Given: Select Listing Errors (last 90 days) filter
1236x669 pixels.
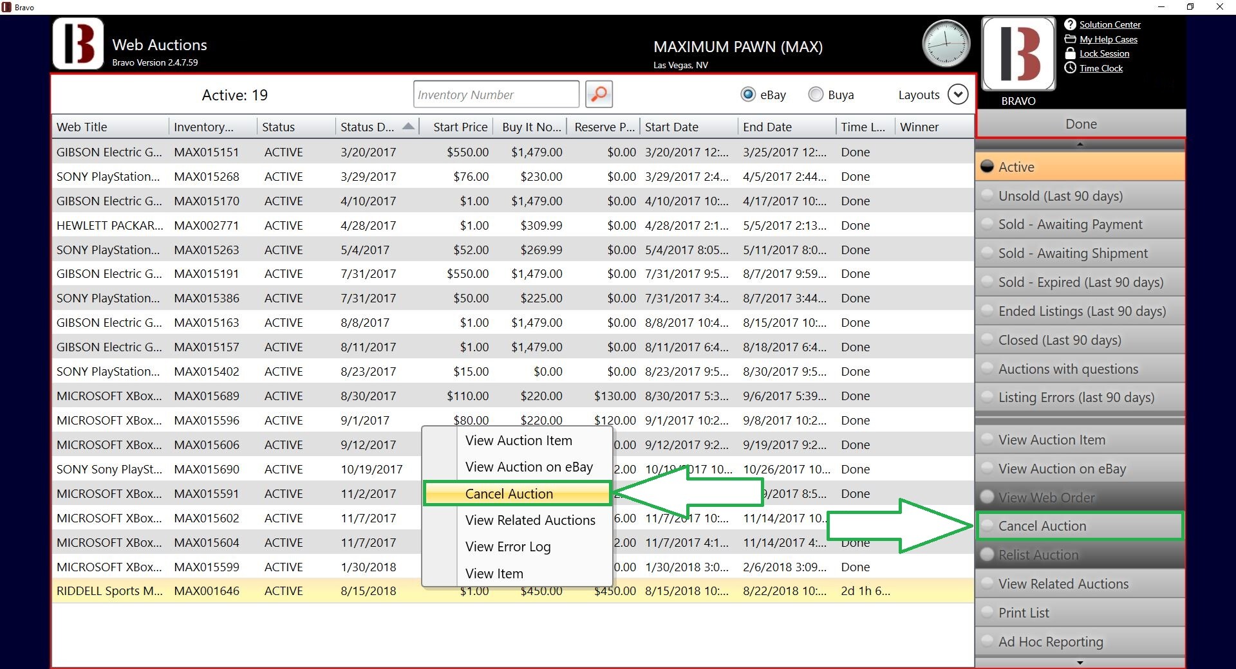Looking at the screenshot, I should coord(1080,398).
